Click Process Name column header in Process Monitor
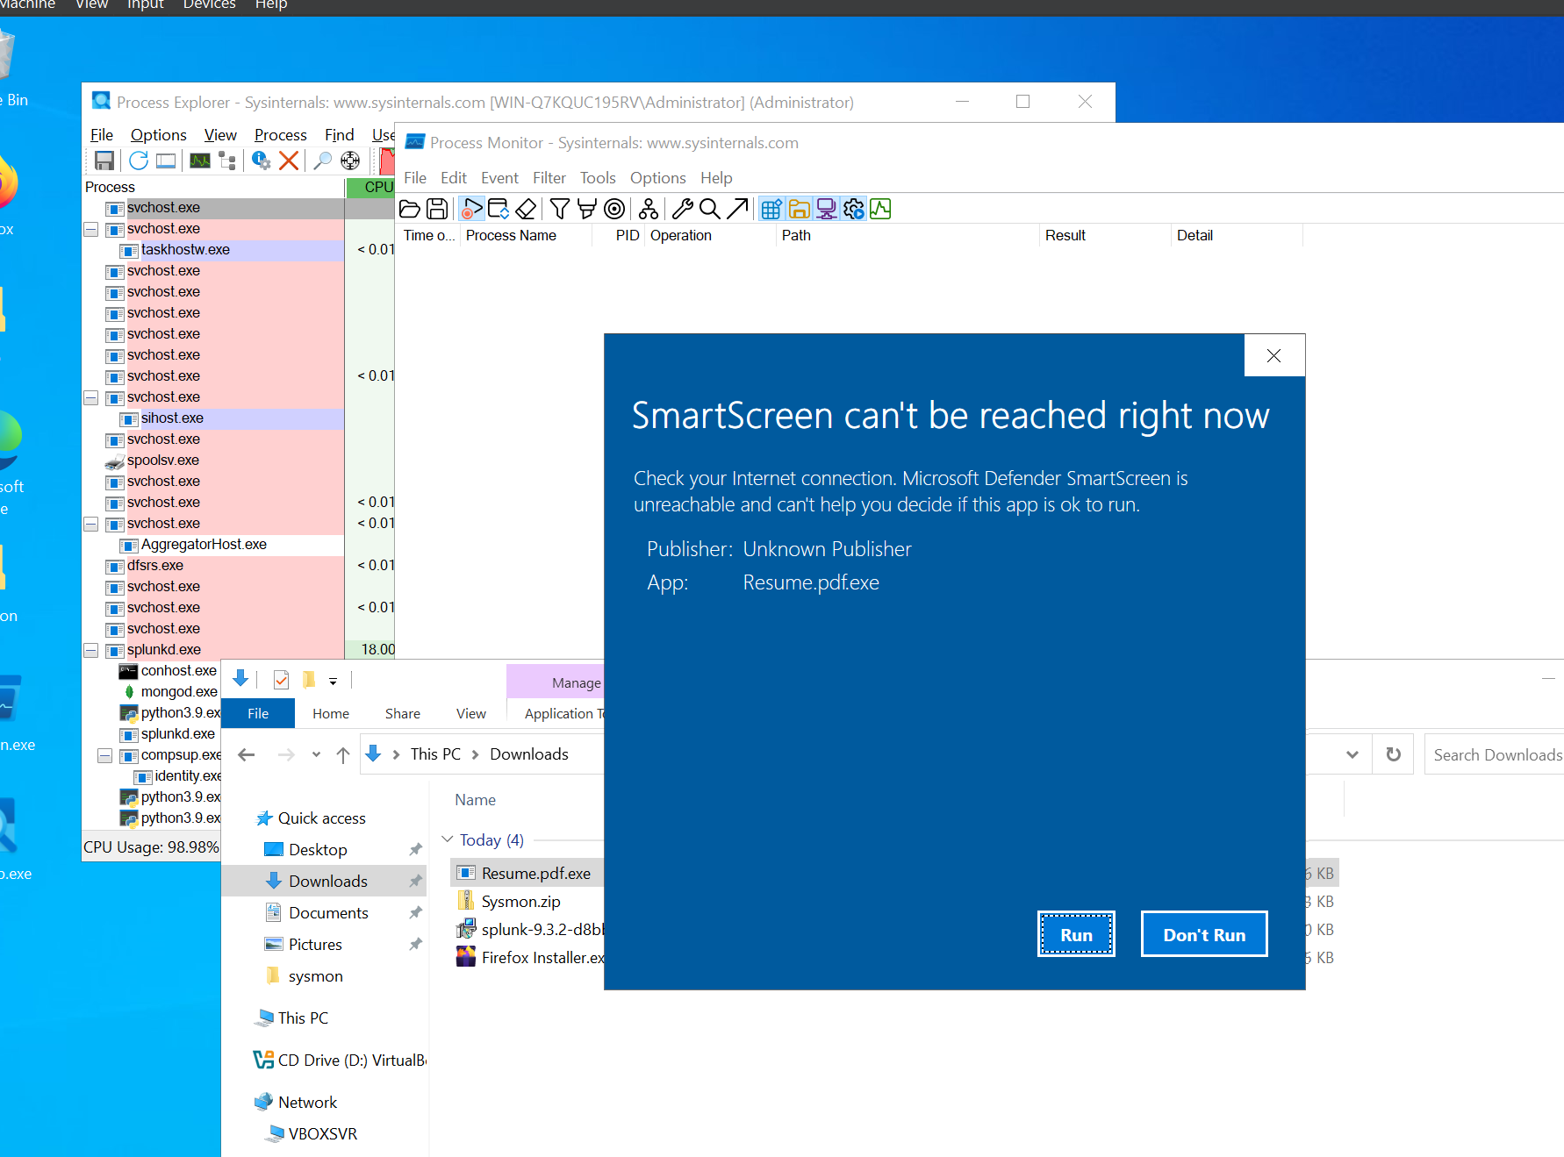 (525, 235)
